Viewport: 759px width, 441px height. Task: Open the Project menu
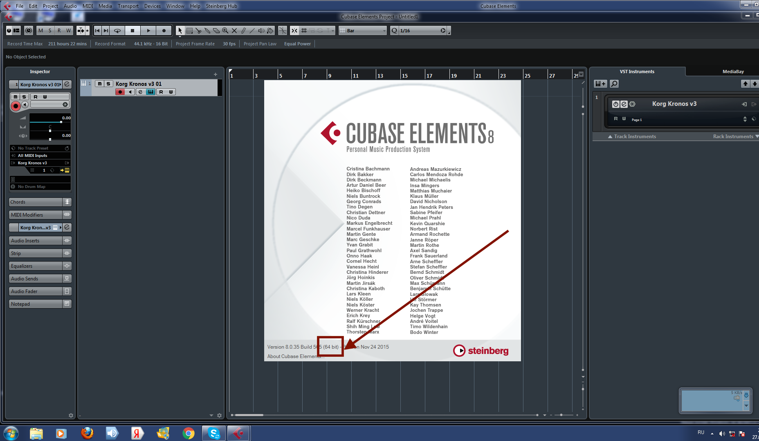[x=50, y=6]
